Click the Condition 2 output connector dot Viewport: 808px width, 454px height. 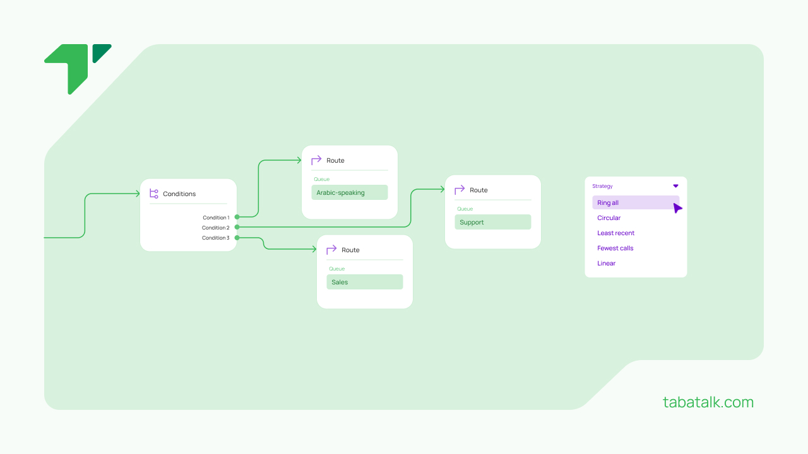point(237,227)
